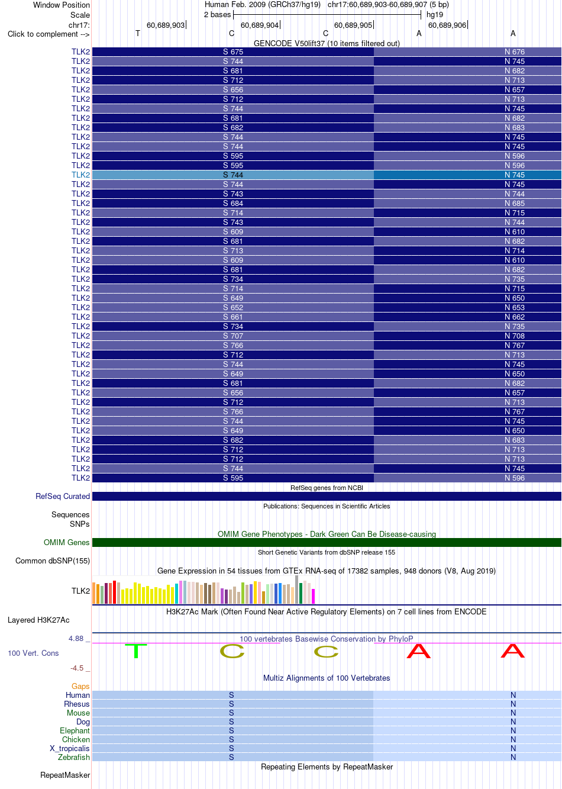The image size is (562, 789).
Task: Select the X_tropicalis species row label
Action: point(70,749)
